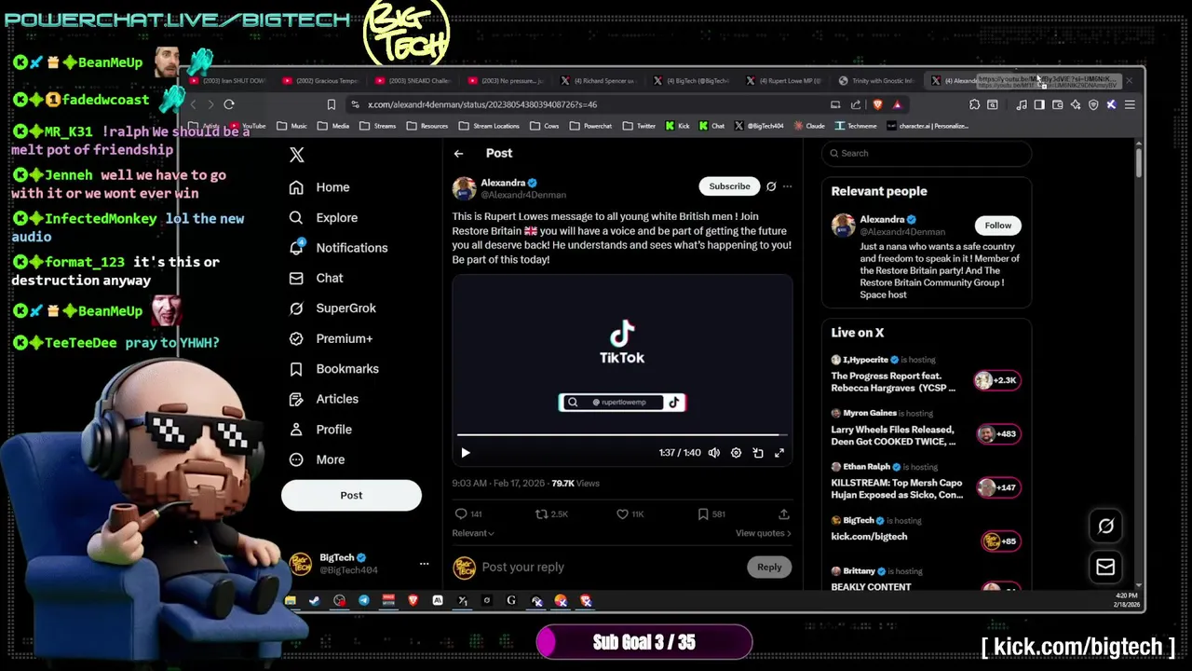Open the browser hamburger menu

coord(1129,104)
